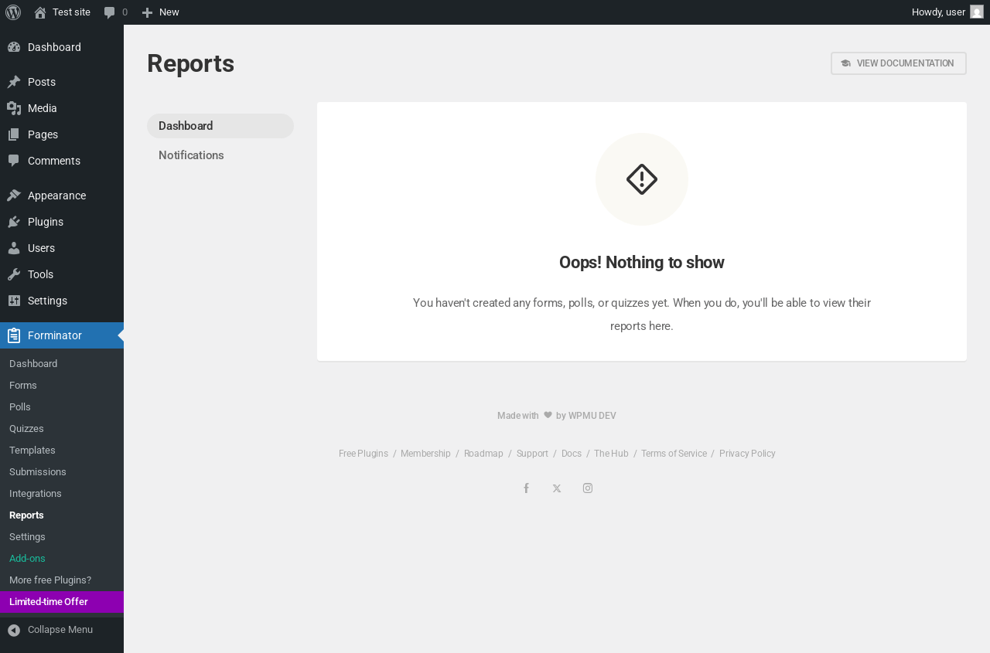This screenshot has height=653, width=990.
Task: Select the Notifications tab in Reports
Action: 220,155
